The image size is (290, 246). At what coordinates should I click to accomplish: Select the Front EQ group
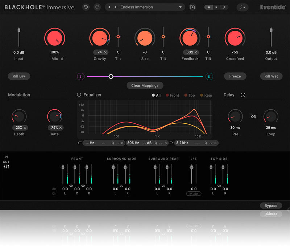[x=173, y=95]
